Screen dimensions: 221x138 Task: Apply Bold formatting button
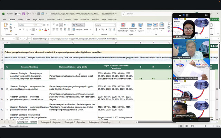(x=20, y=29)
